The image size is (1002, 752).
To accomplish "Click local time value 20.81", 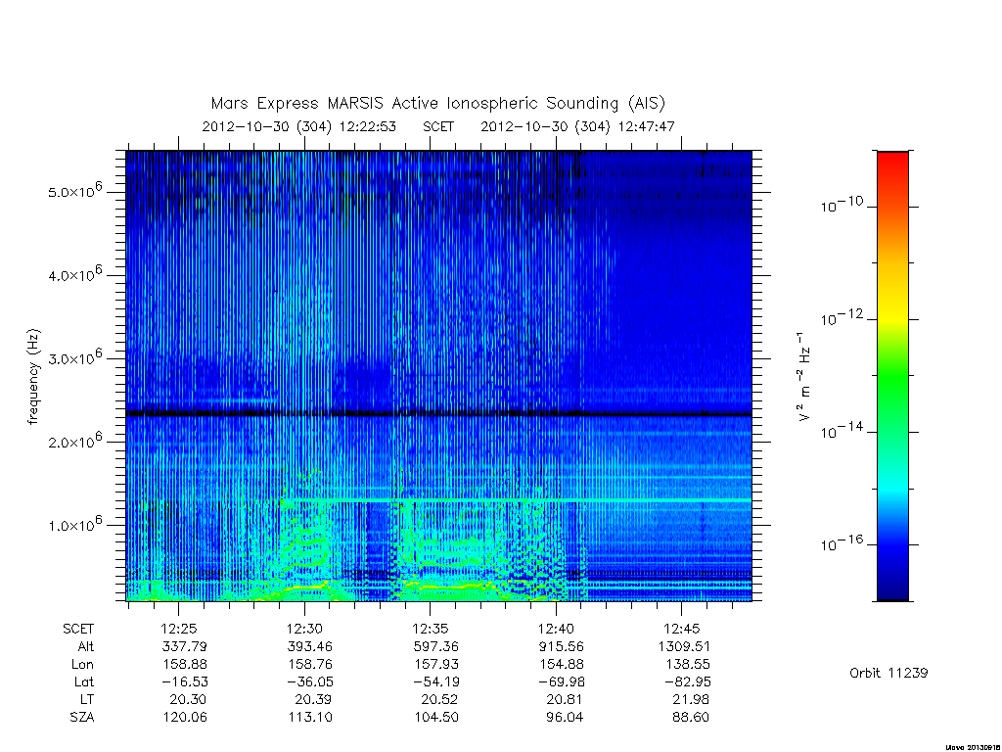I will 565,699.
